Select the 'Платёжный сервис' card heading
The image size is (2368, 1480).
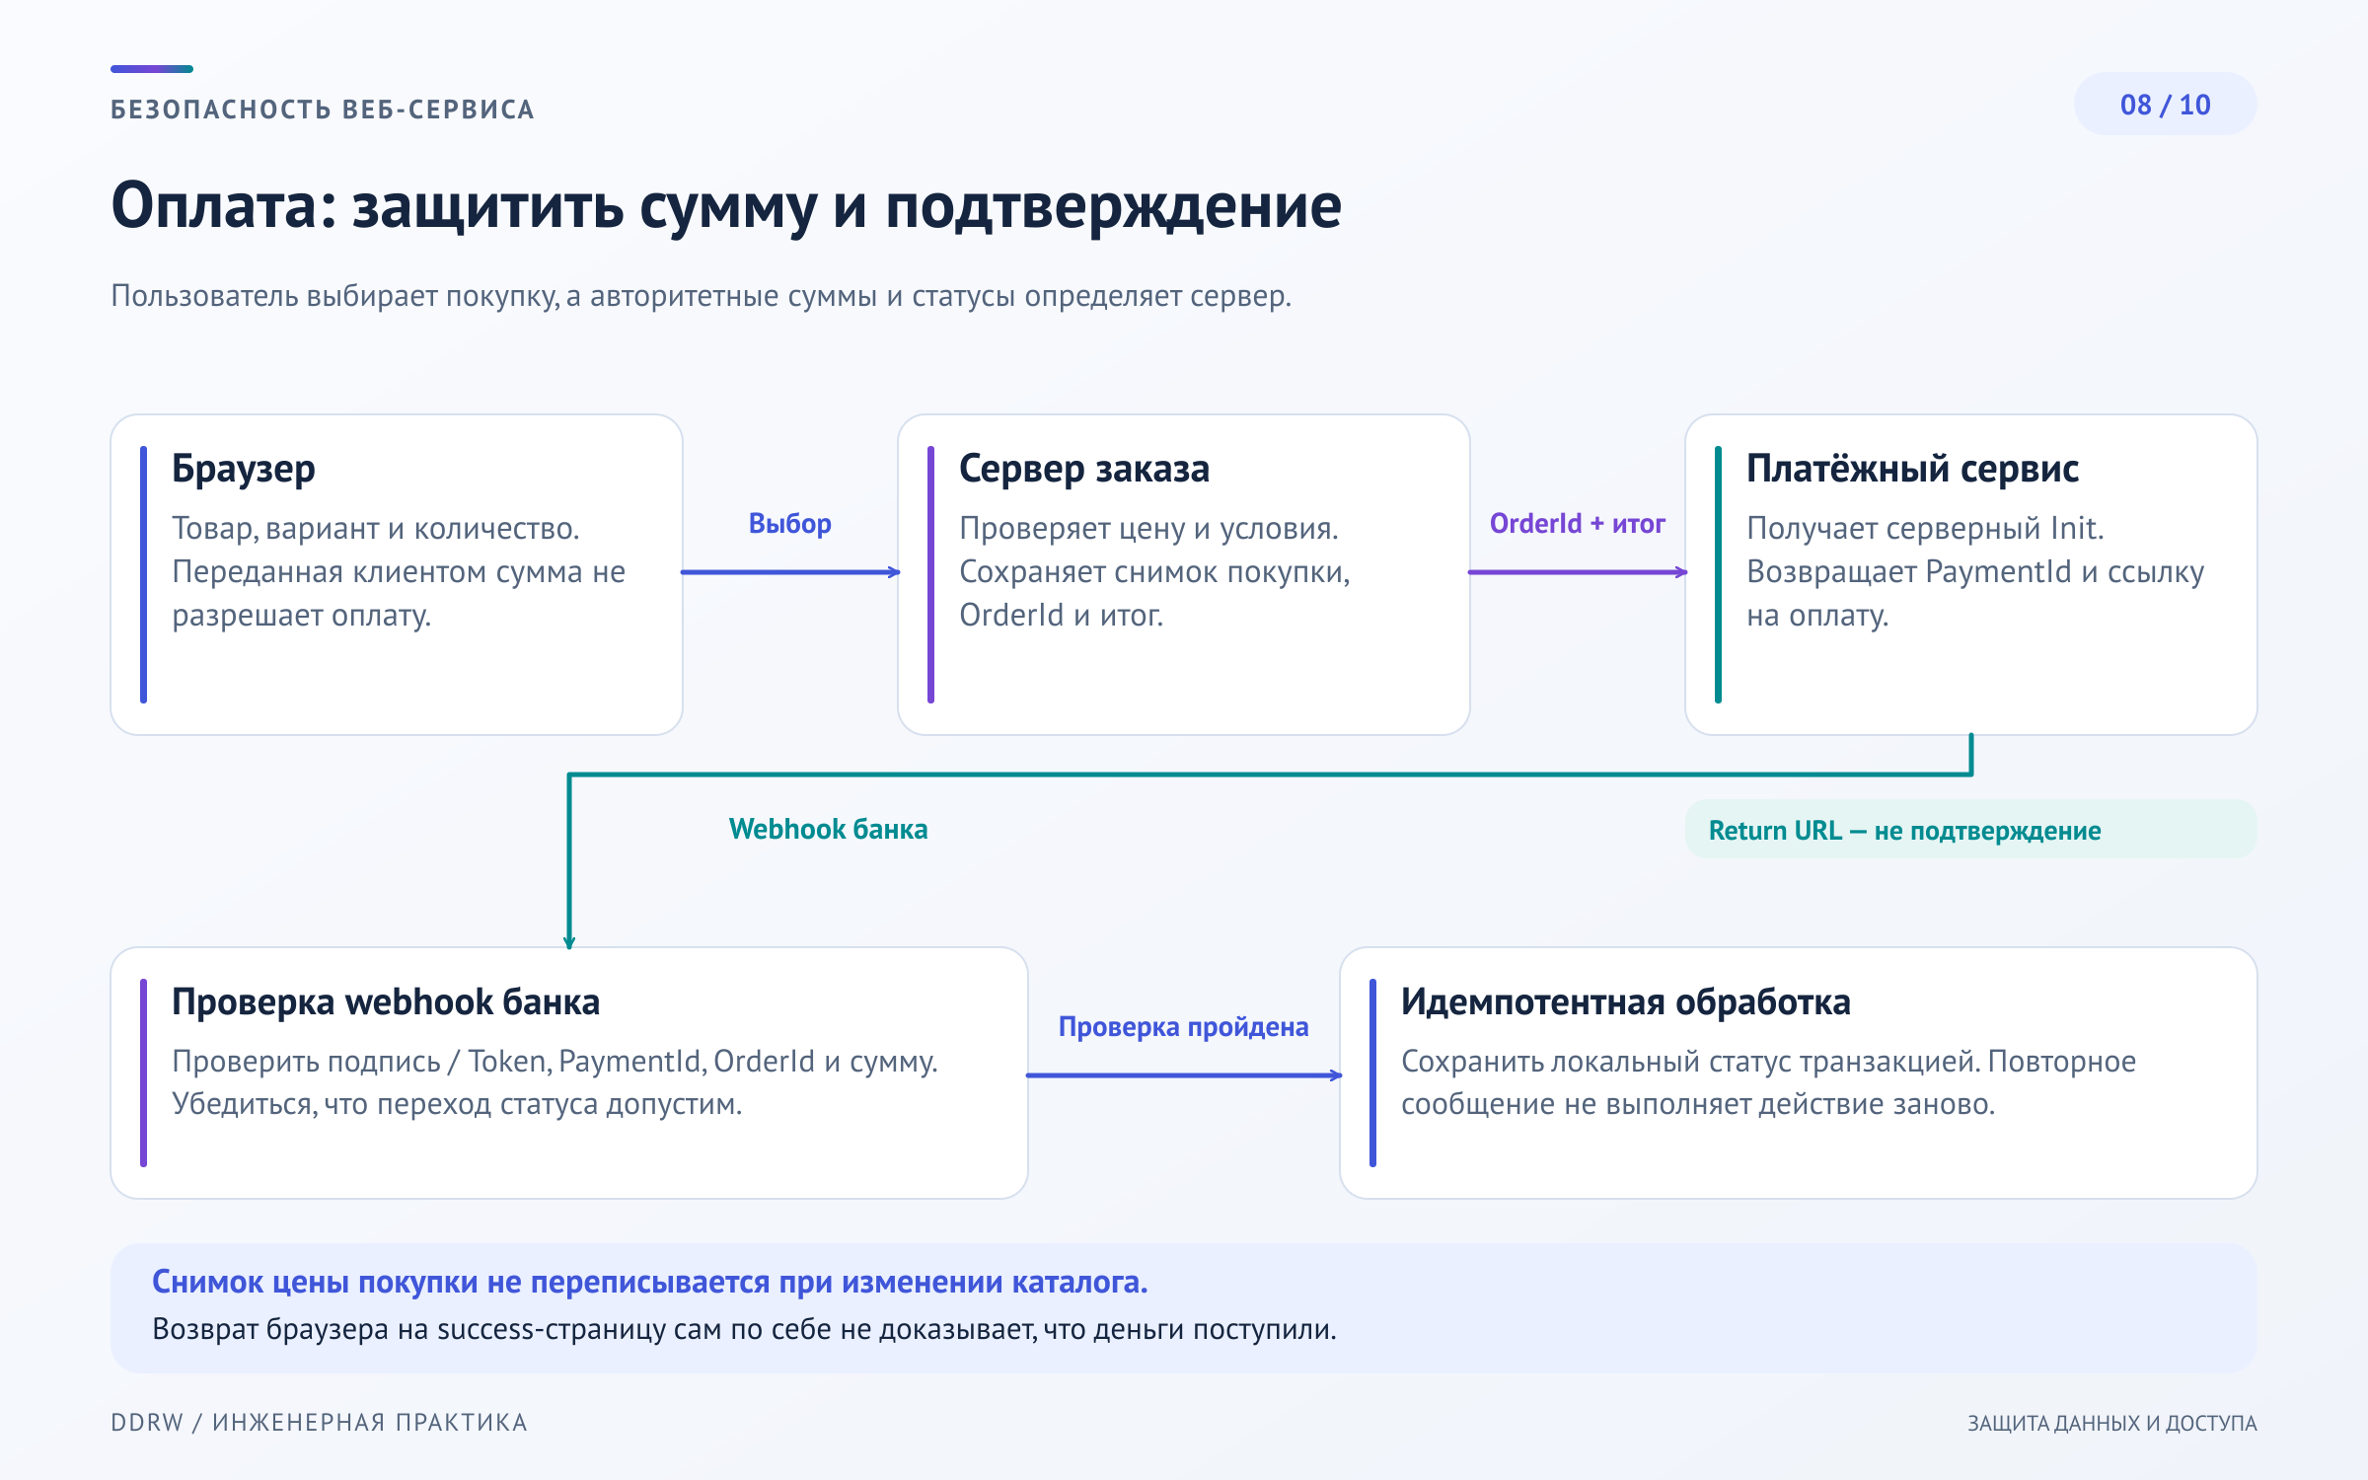click(1912, 469)
